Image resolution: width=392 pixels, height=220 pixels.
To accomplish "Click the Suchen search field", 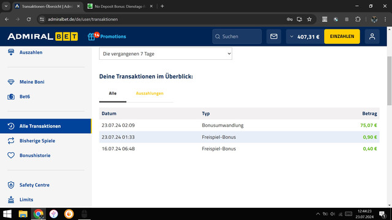I will [x=237, y=37].
